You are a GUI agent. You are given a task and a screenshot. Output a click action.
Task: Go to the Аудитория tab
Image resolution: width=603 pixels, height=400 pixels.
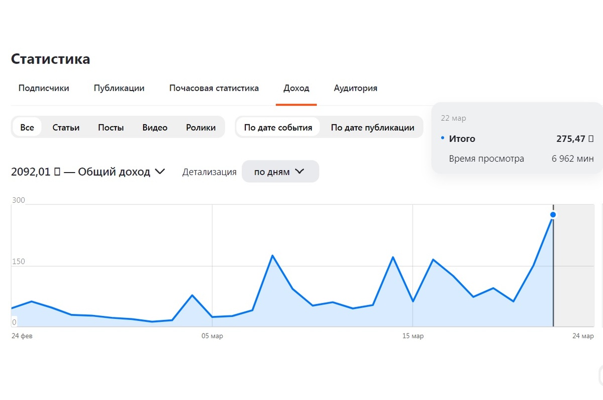(x=356, y=88)
